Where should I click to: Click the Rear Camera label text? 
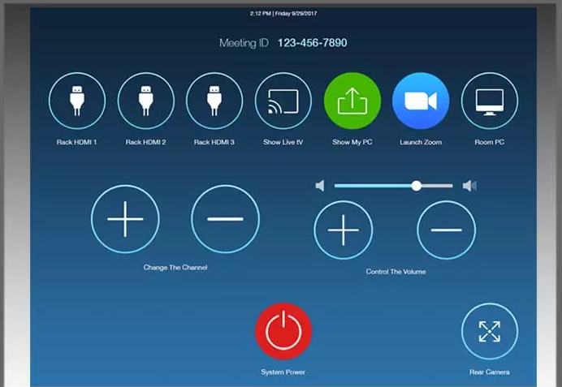[x=490, y=372]
